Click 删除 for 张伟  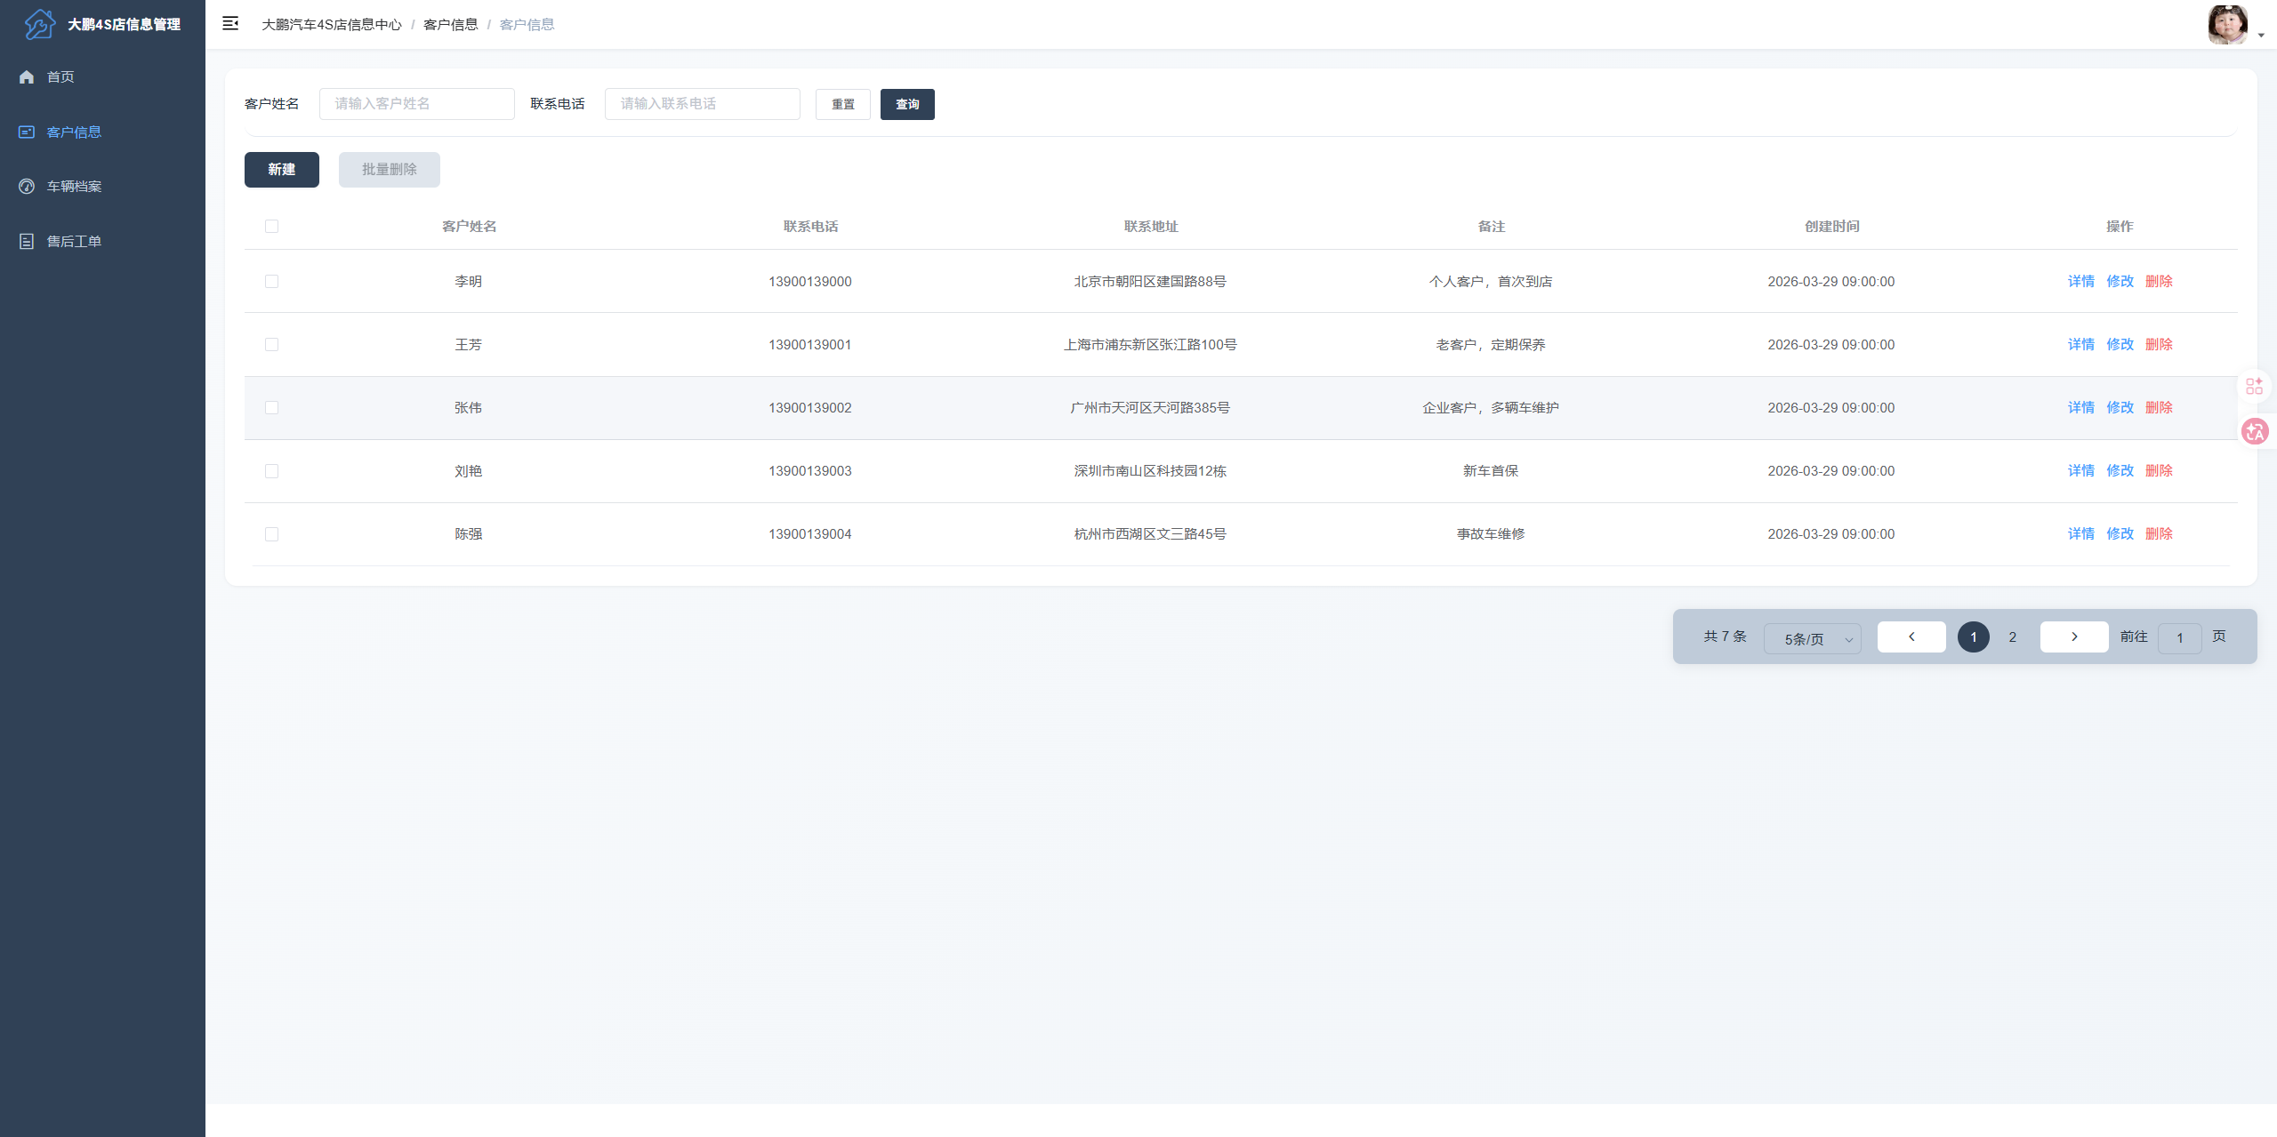2160,408
